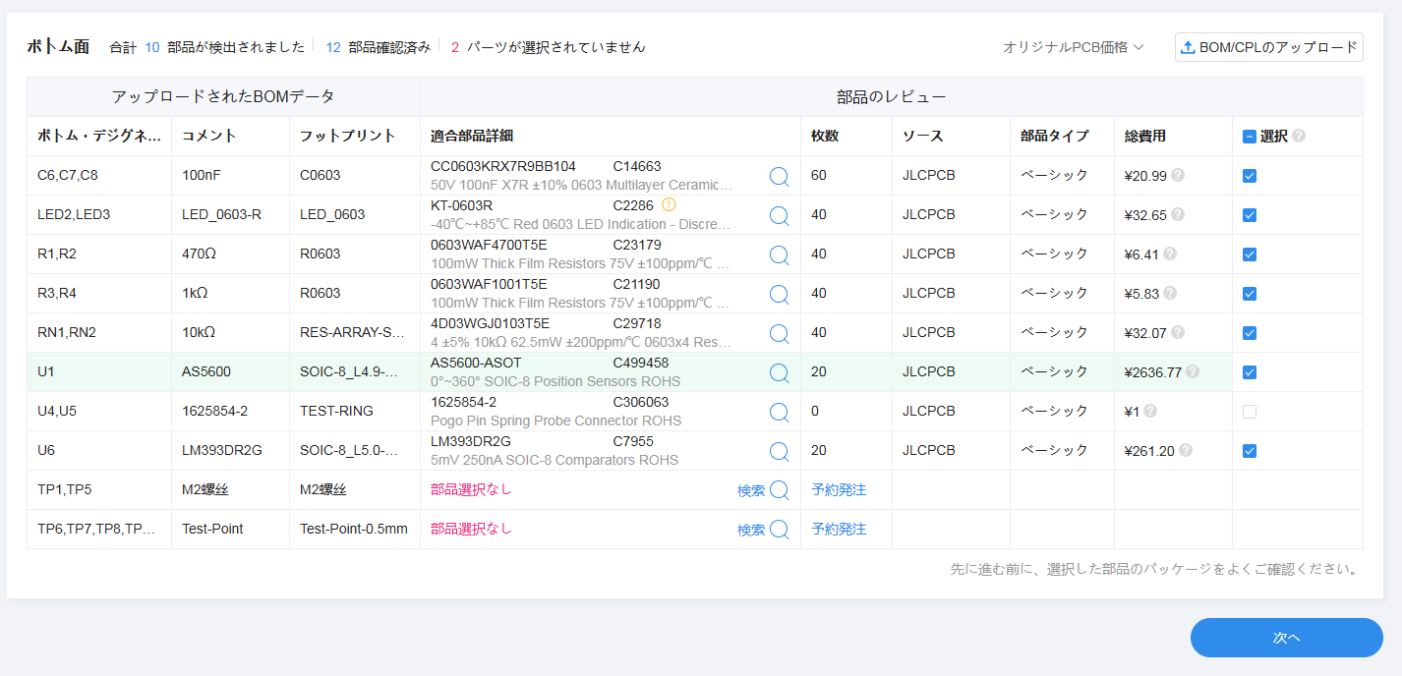Toggle select-all checkbox in 選択 header
Image resolution: width=1402 pixels, height=676 pixels.
point(1250,137)
